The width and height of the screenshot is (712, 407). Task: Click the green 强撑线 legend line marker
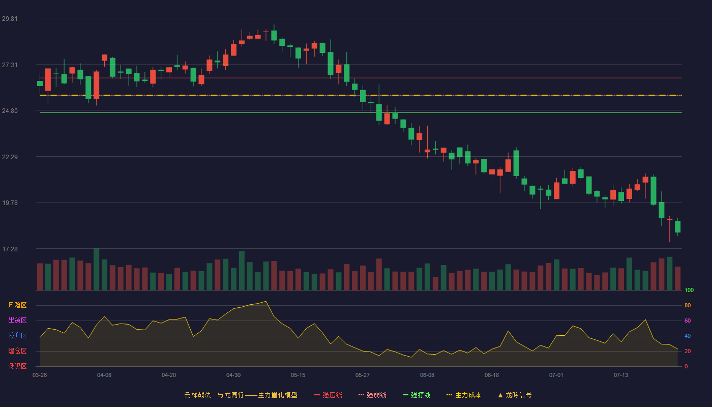point(405,395)
